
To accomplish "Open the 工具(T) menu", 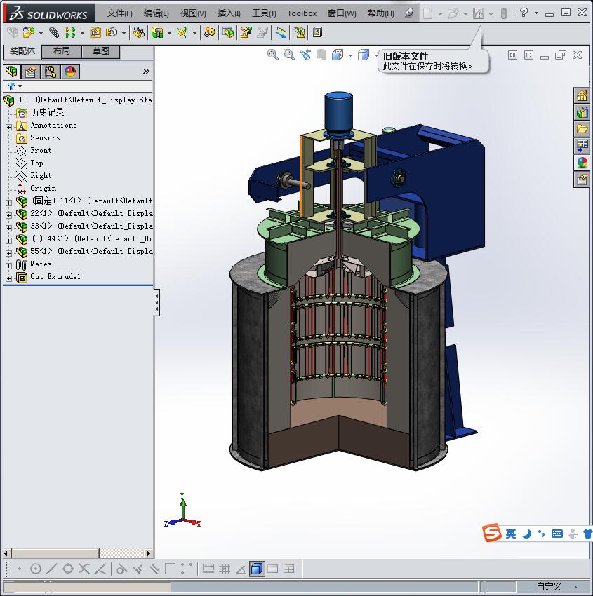I will [x=264, y=13].
